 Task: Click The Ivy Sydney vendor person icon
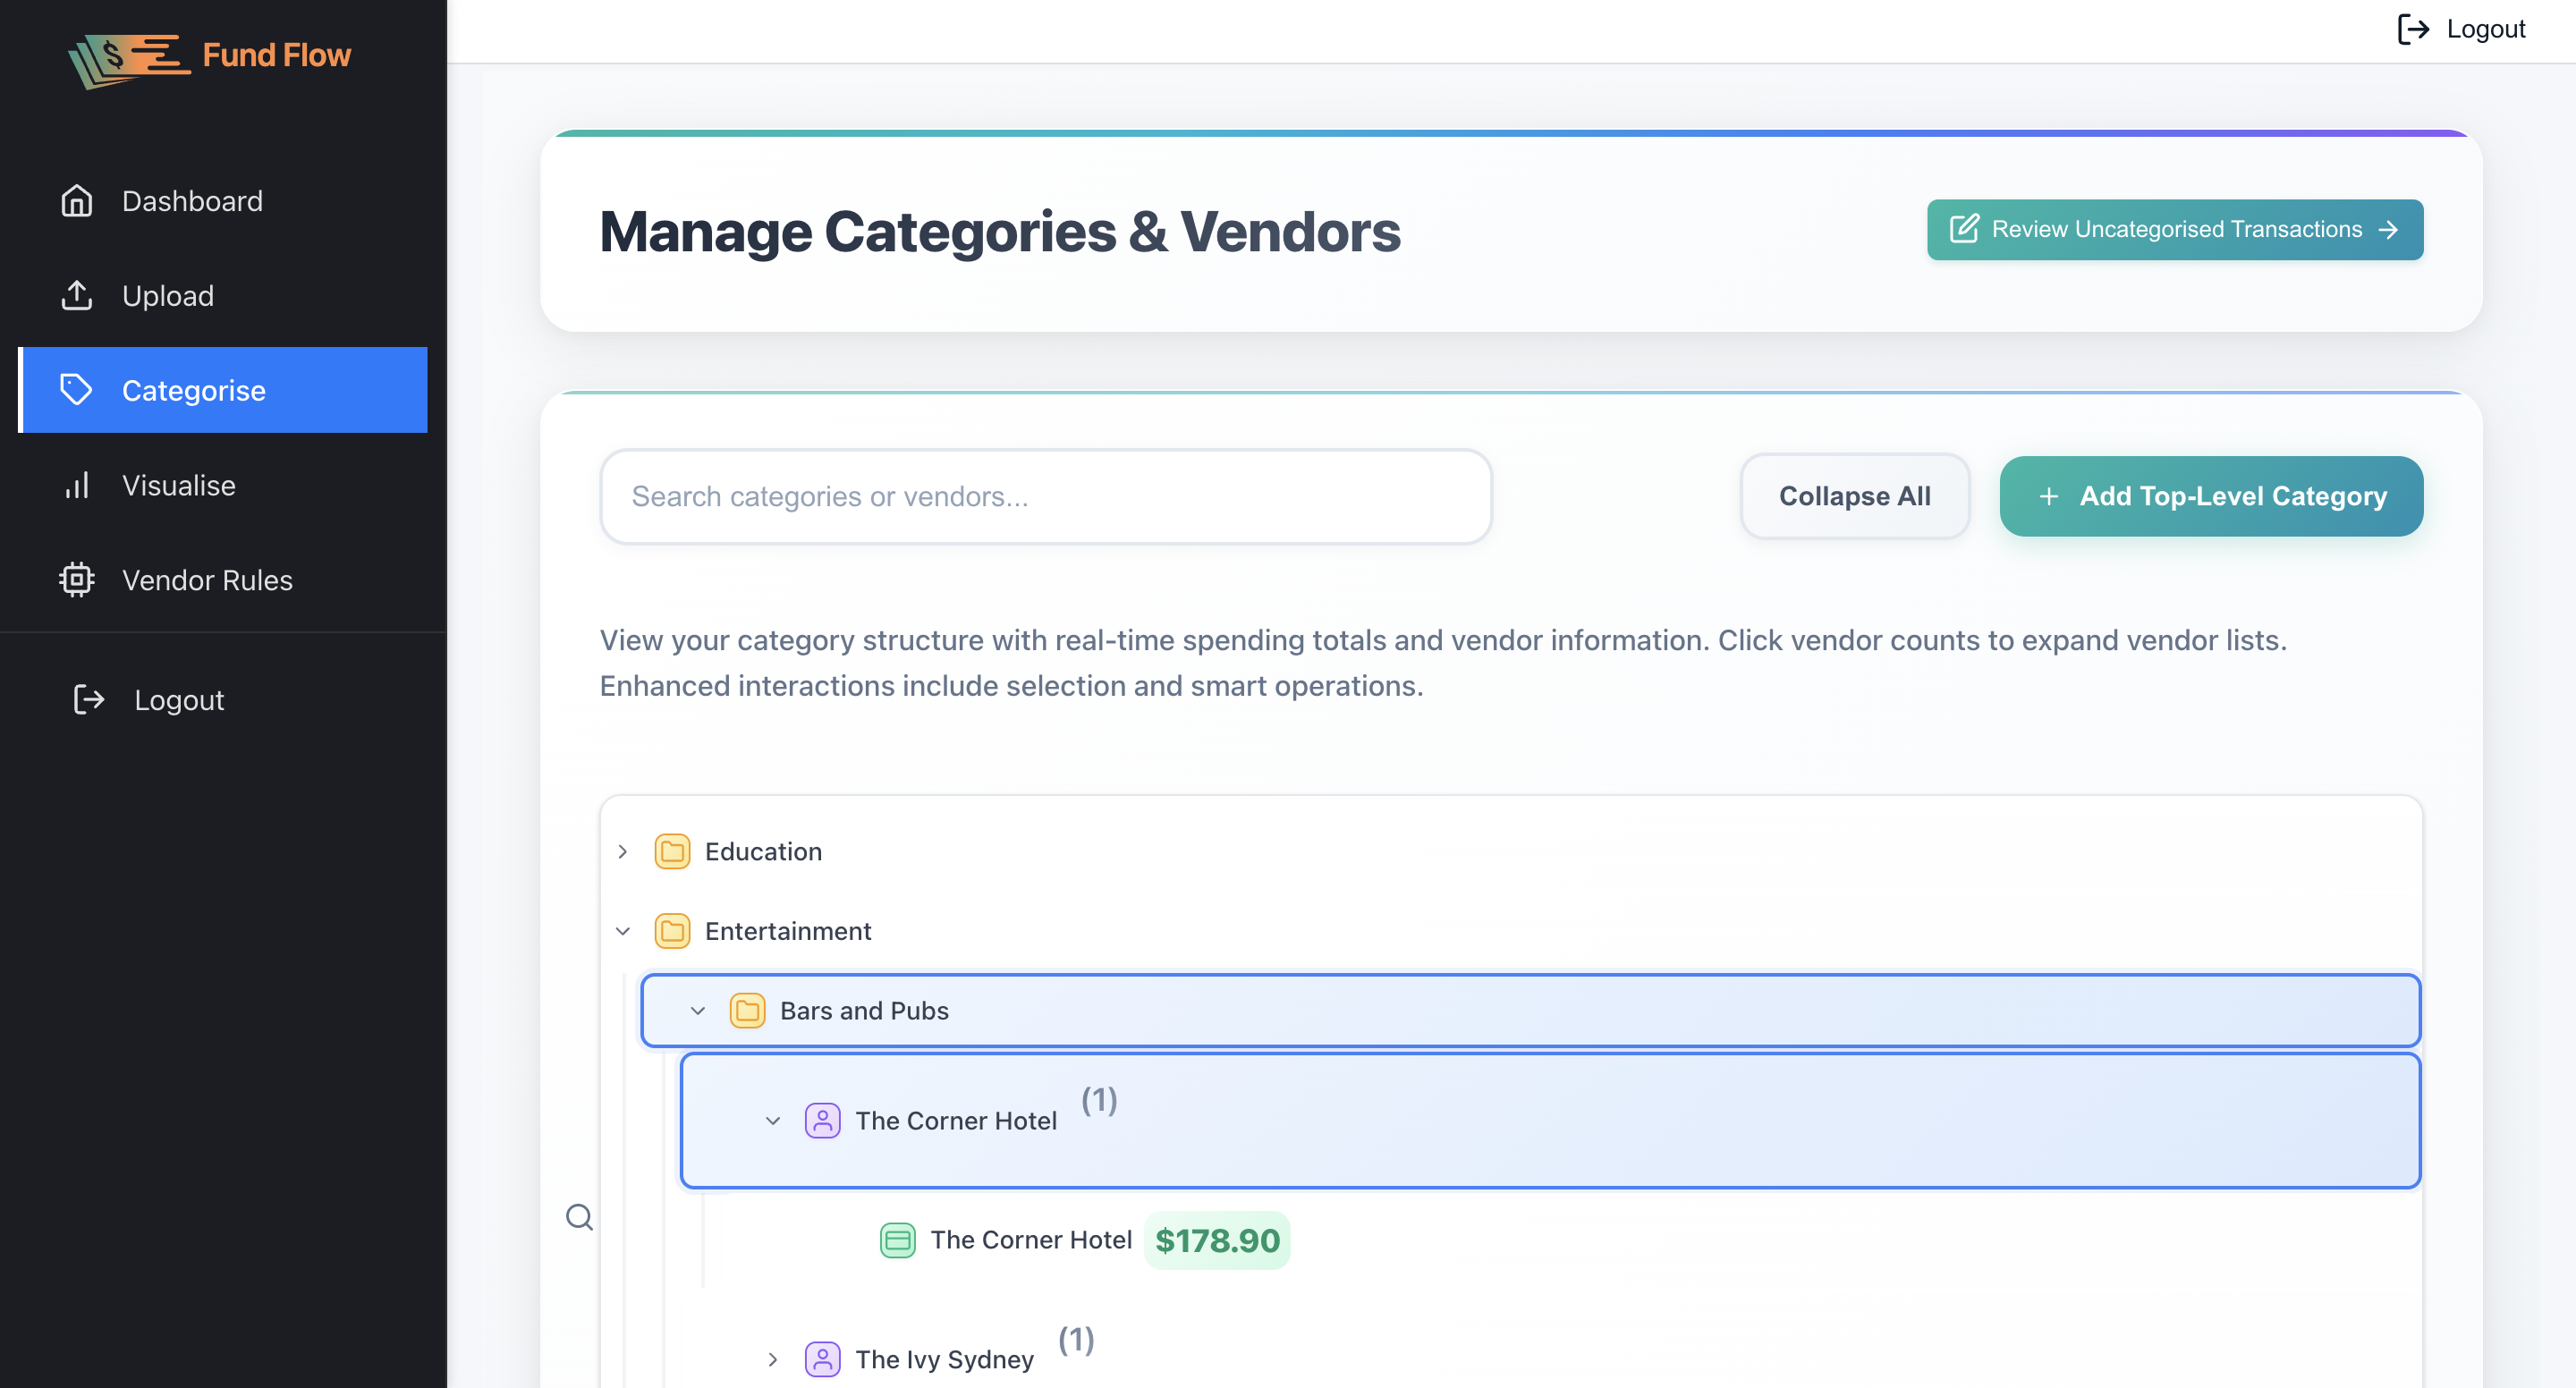822,1360
